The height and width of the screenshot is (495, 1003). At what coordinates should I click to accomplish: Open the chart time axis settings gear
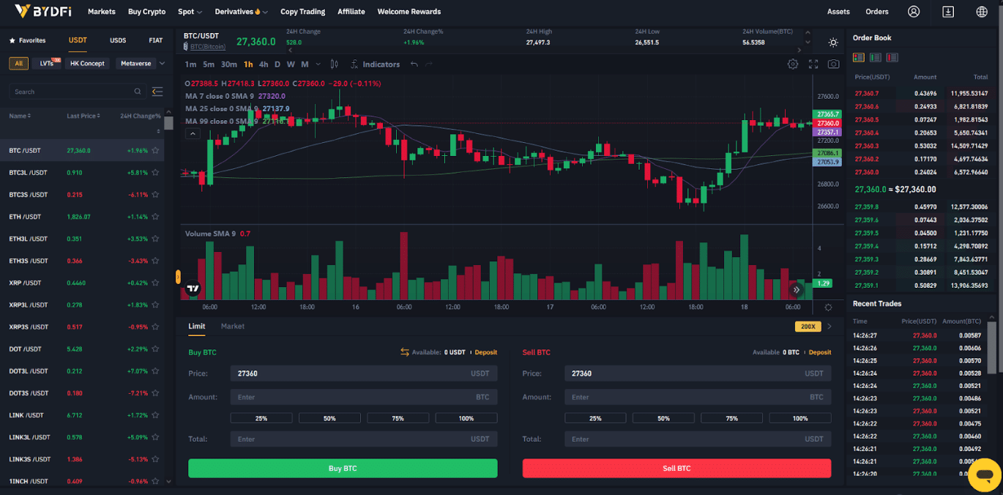pyautogui.click(x=828, y=308)
